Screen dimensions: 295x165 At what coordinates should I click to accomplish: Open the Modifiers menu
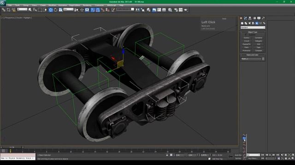click(52, 5)
